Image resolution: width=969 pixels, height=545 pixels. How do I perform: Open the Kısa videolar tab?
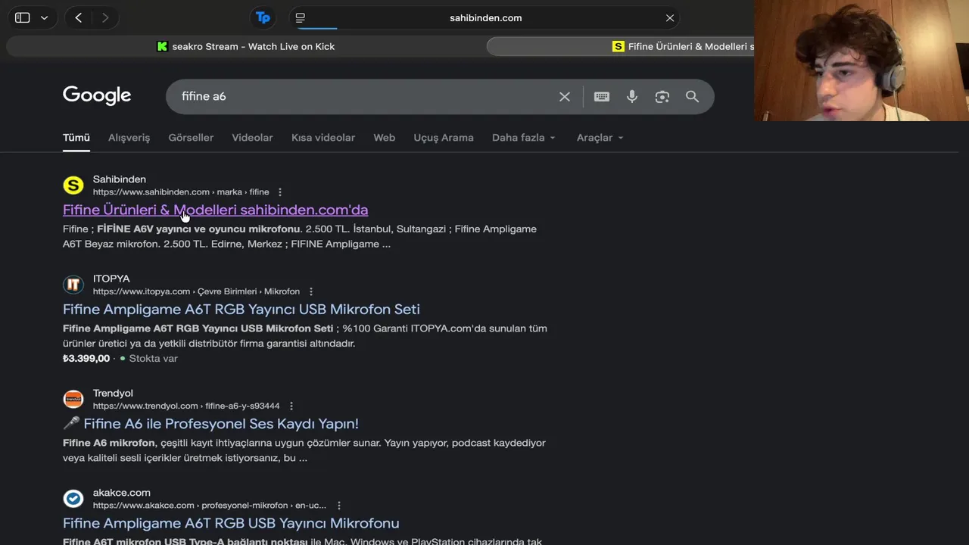[x=323, y=137]
